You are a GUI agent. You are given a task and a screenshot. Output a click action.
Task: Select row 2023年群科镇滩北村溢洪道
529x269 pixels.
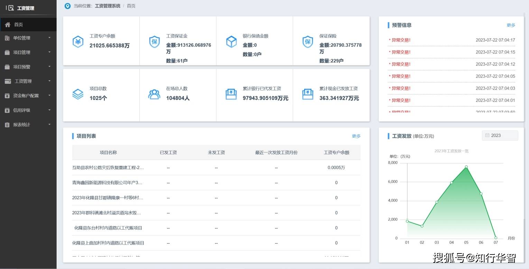[216, 213]
